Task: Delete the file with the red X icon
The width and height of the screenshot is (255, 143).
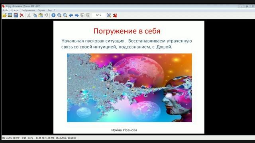Action: pos(22,15)
